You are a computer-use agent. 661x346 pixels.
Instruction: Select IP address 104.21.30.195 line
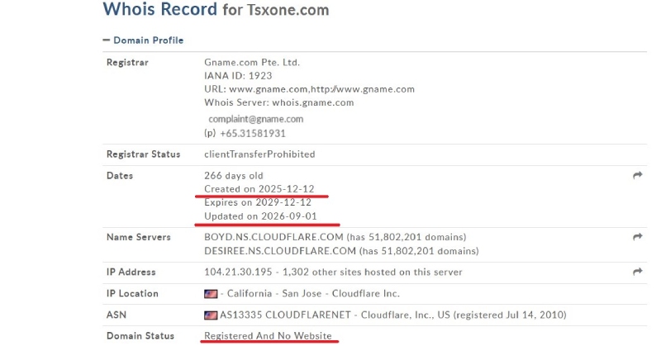pyautogui.click(x=334, y=273)
